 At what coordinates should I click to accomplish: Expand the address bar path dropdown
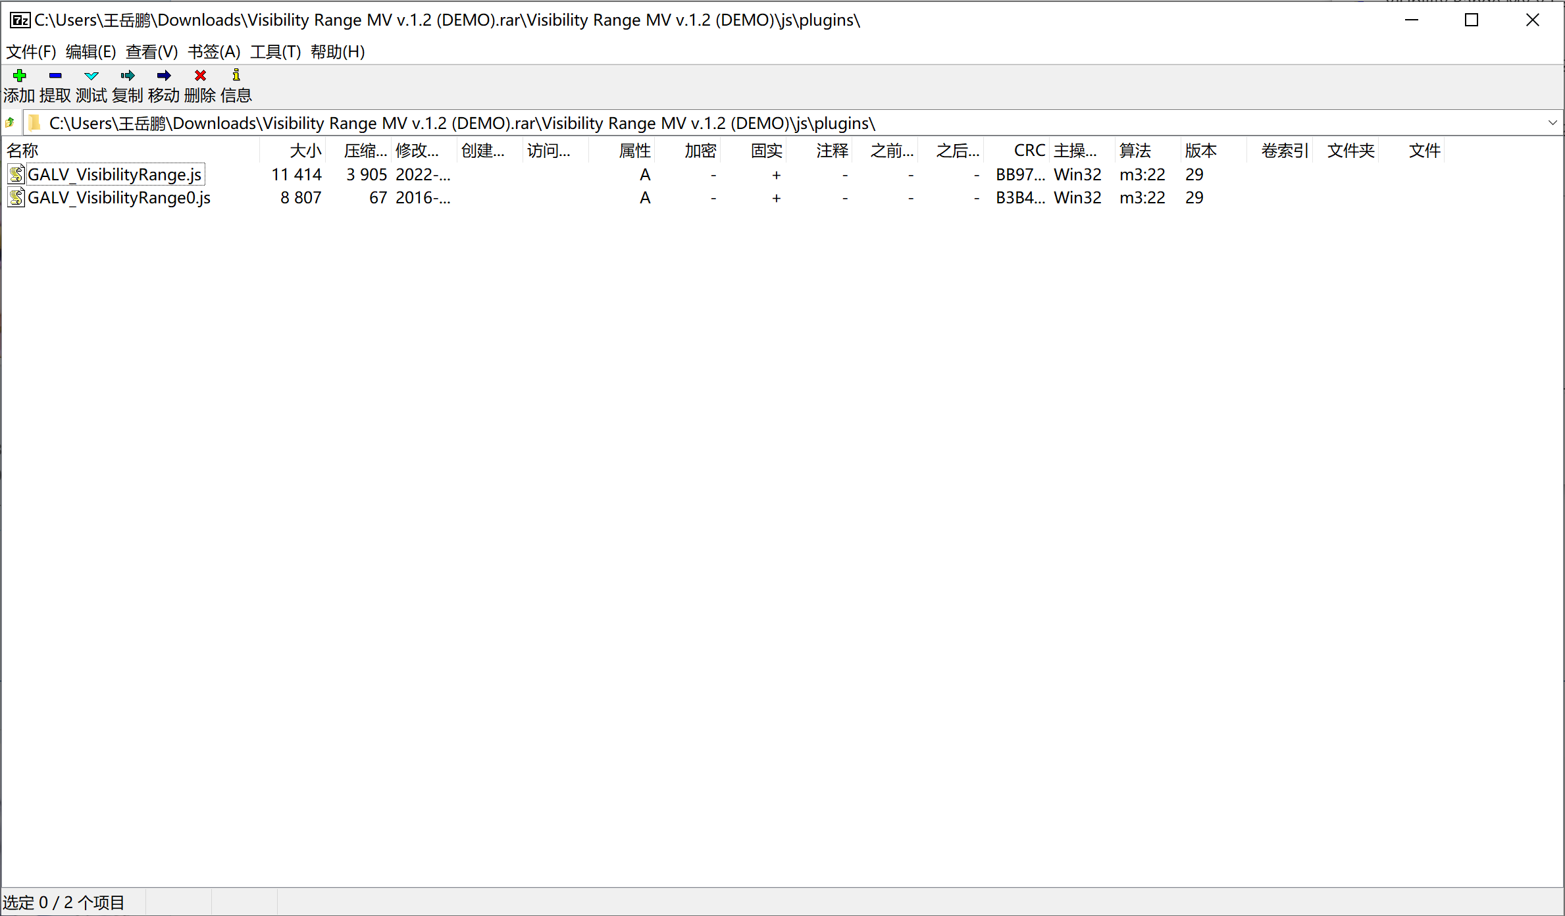1552,123
